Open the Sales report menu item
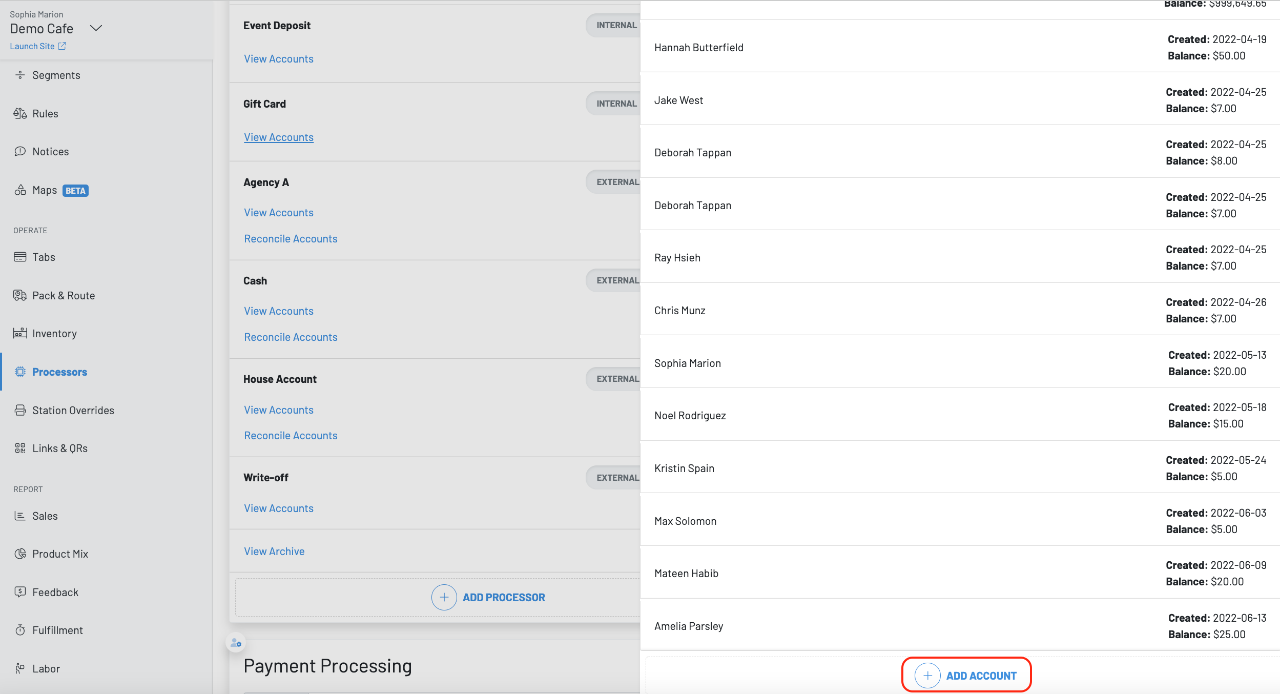The image size is (1280, 694). pyautogui.click(x=45, y=516)
